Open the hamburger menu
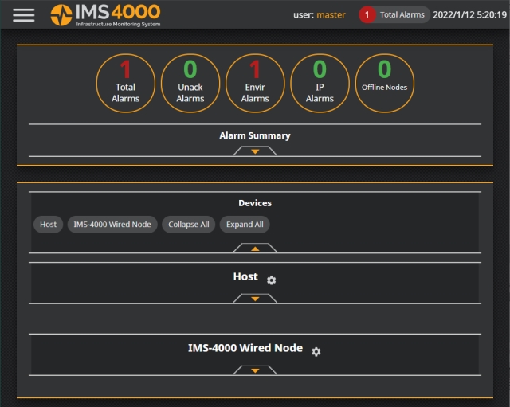Image resolution: width=510 pixels, height=407 pixels. point(24,15)
